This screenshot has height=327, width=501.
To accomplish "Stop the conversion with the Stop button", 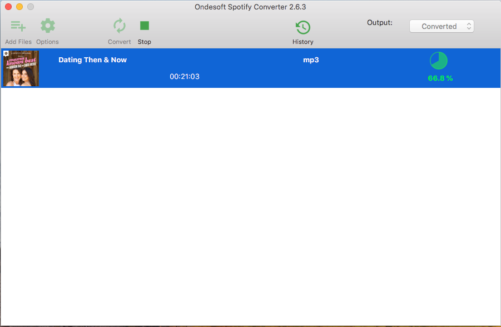I will pos(145,26).
